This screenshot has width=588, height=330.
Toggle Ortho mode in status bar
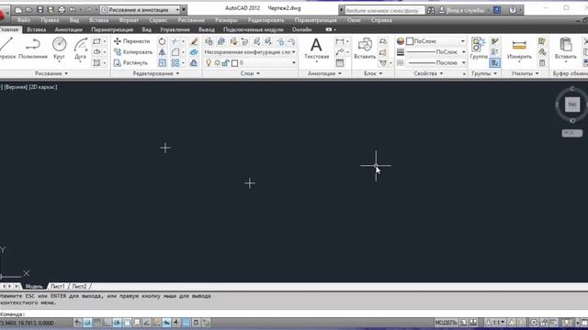tap(107, 323)
